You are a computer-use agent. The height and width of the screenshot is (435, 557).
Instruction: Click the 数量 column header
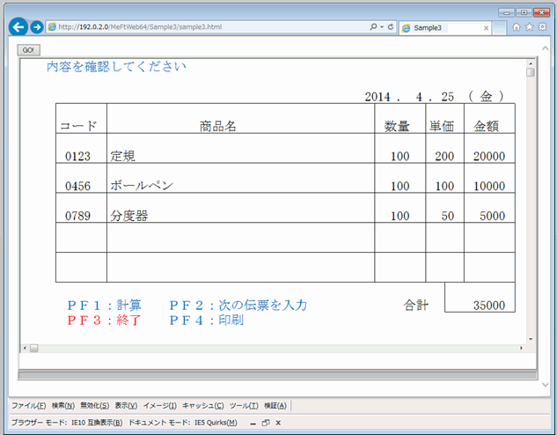(x=397, y=126)
